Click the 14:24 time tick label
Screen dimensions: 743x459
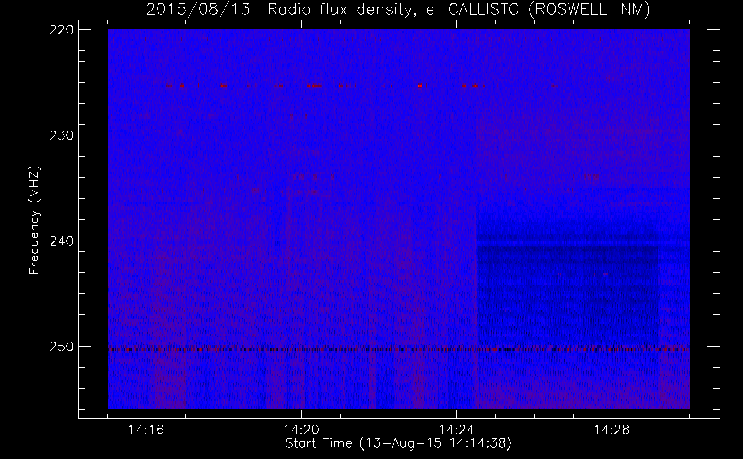[456, 430]
